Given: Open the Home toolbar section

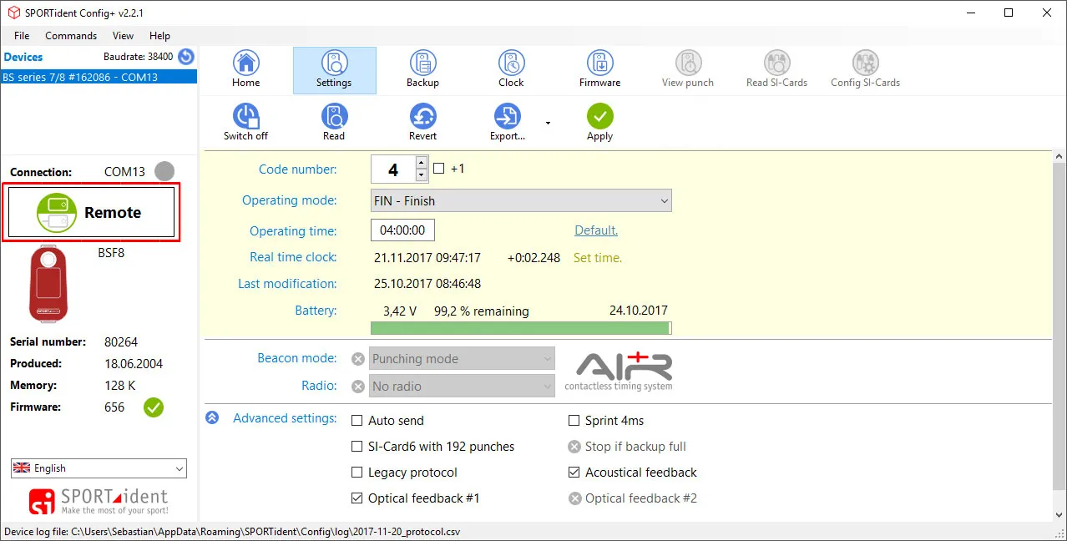Looking at the screenshot, I should coord(245,70).
